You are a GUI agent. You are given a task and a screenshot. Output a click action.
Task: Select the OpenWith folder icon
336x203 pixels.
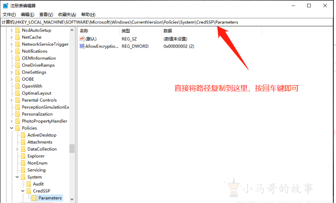17,86
